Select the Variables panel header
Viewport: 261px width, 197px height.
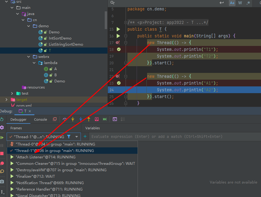pos(92,128)
